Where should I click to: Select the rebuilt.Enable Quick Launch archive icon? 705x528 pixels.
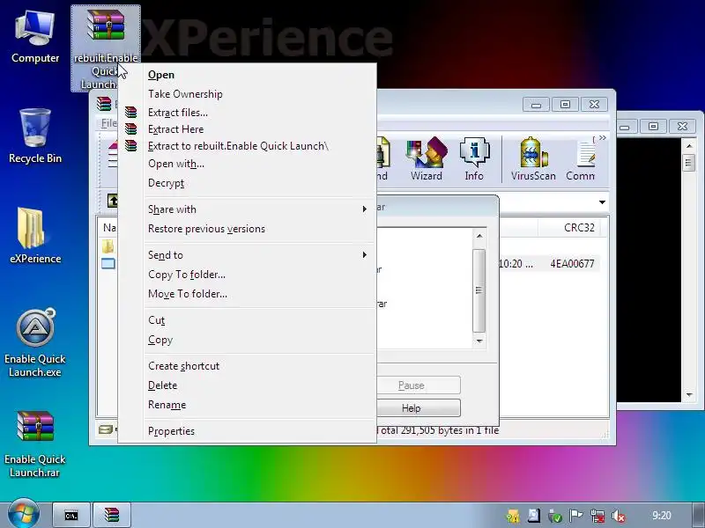(106, 48)
